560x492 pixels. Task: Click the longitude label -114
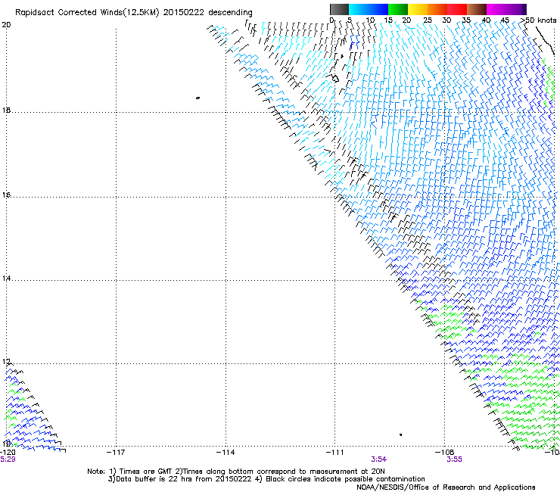click(226, 453)
